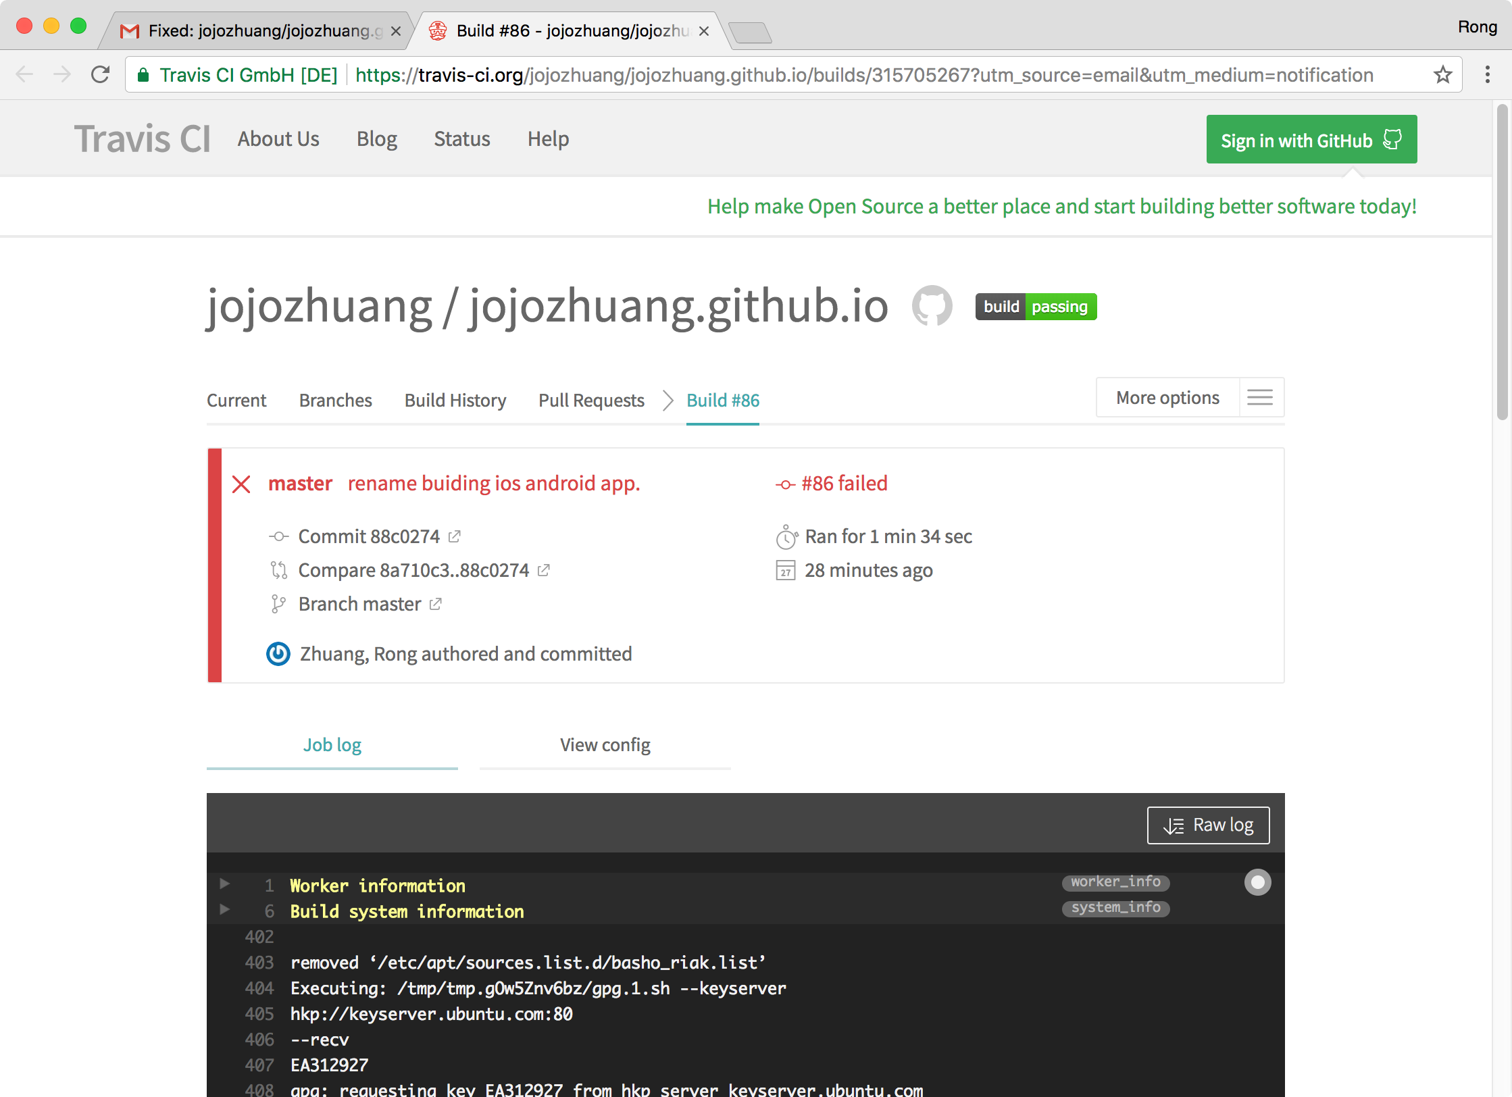Go to the Travis CI home logo
This screenshot has width=1512, height=1097.
click(143, 138)
